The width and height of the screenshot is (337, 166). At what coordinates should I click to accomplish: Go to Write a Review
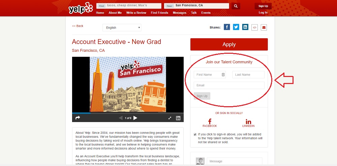[136, 13]
